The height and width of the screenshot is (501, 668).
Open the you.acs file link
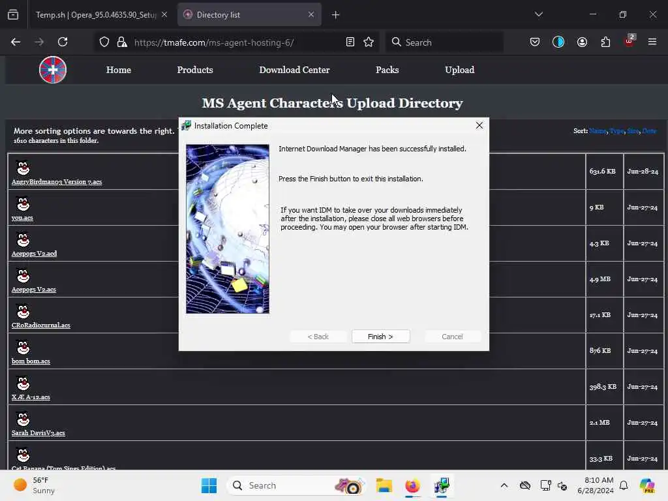pos(22,218)
